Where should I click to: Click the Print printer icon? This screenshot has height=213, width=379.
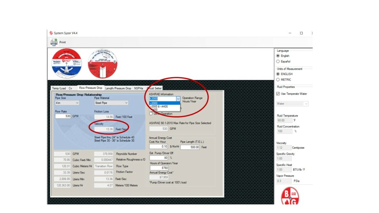pyautogui.click(x=54, y=42)
